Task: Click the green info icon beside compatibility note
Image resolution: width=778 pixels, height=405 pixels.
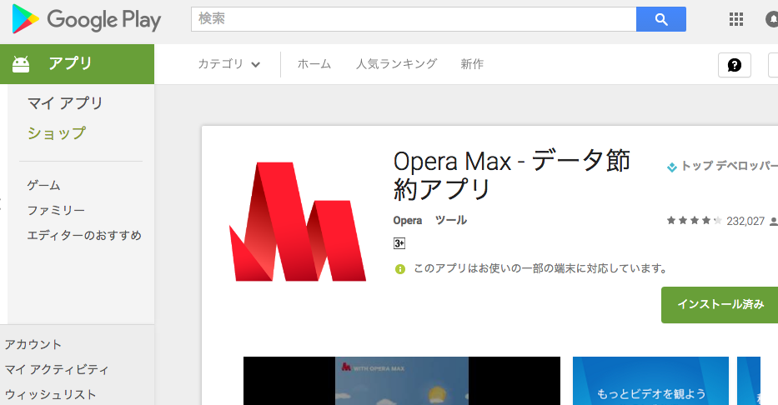Action: pyautogui.click(x=400, y=269)
